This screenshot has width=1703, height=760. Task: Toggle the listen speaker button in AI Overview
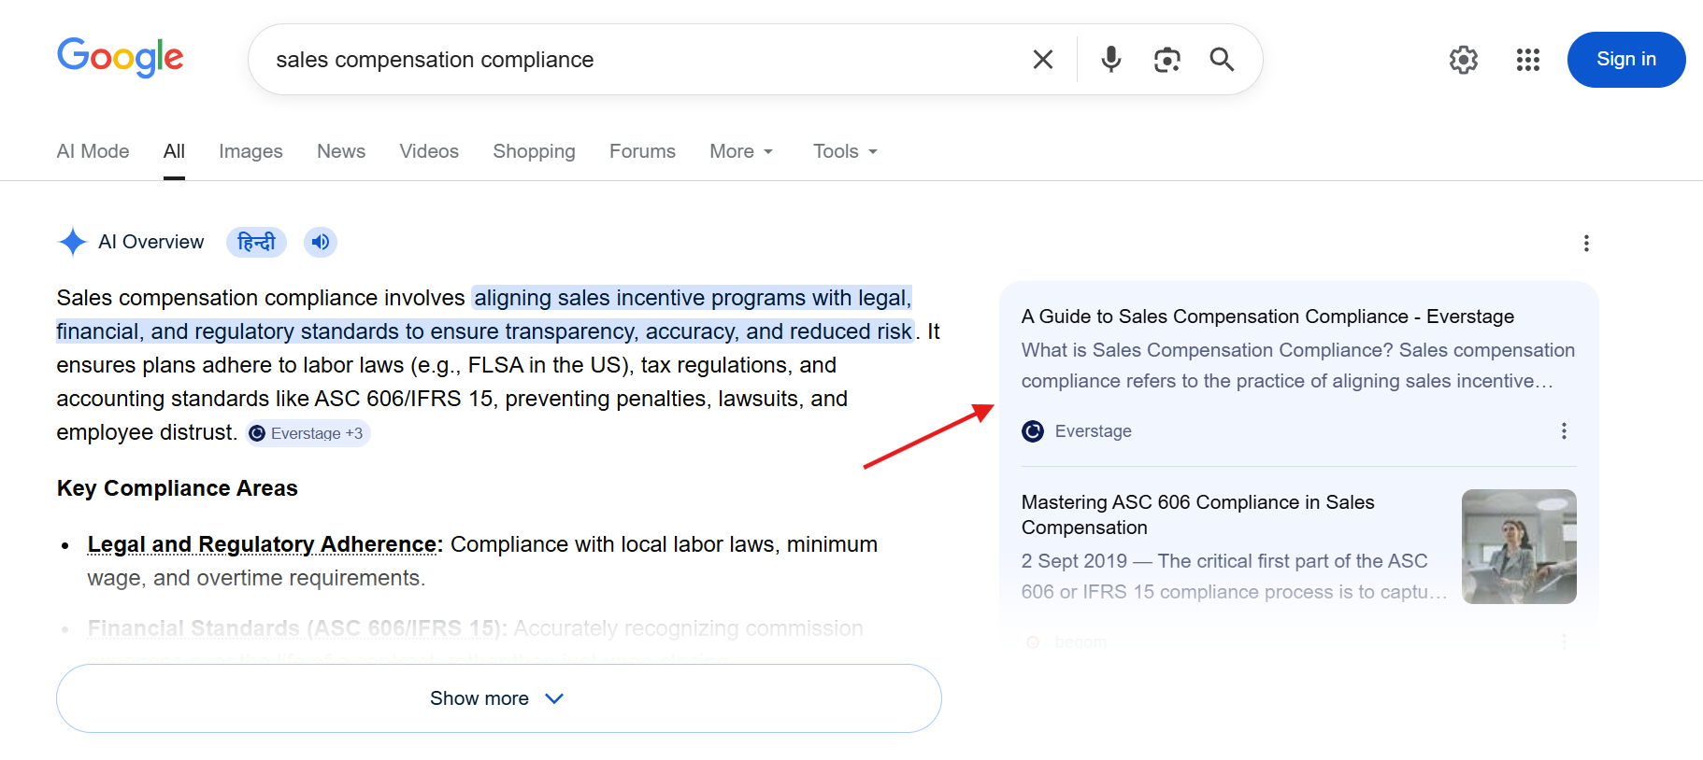[321, 243]
